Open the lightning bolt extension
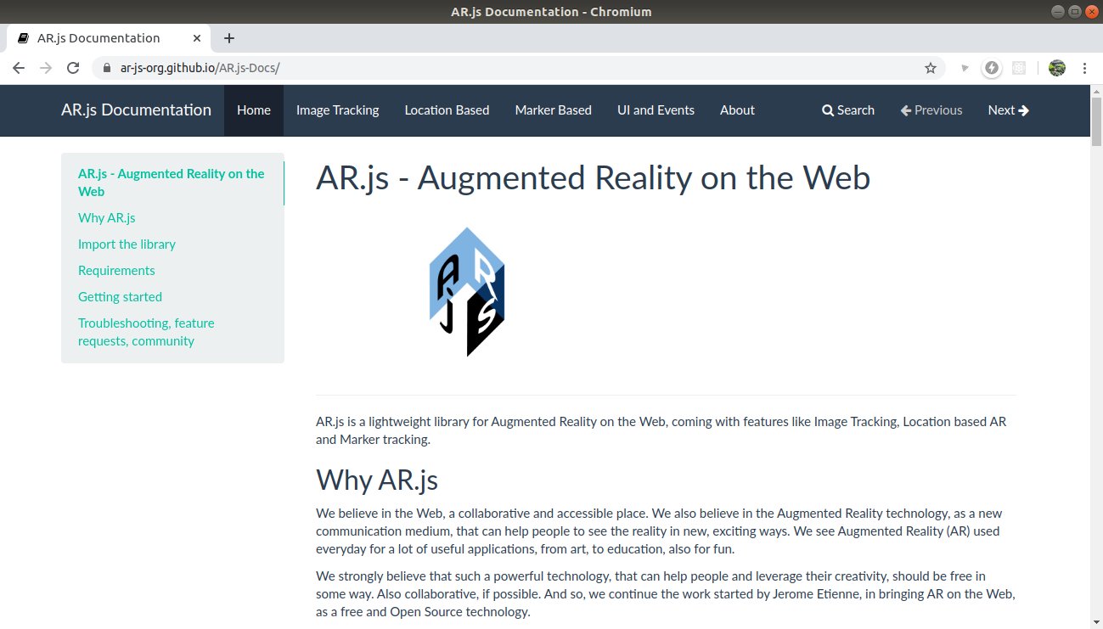The image size is (1103, 629). 992,68
